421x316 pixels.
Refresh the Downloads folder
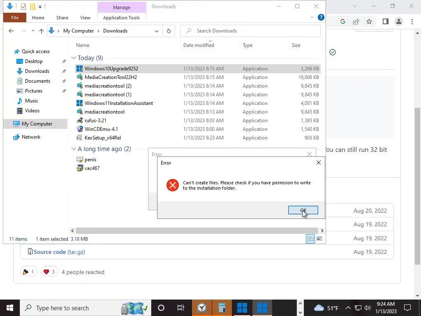coord(169,31)
